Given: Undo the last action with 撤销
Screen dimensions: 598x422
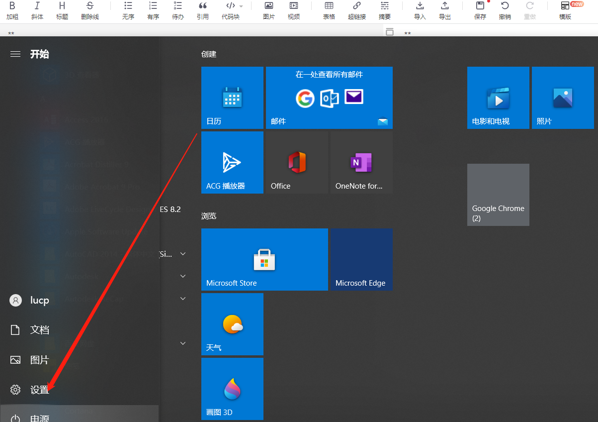Looking at the screenshot, I should point(505,11).
